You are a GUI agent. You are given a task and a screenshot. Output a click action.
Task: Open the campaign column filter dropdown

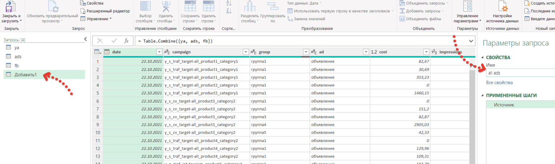(x=246, y=52)
